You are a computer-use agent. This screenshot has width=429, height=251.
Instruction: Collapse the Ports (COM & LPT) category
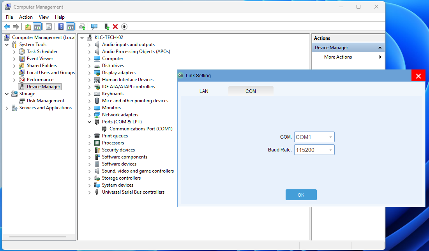coord(90,122)
